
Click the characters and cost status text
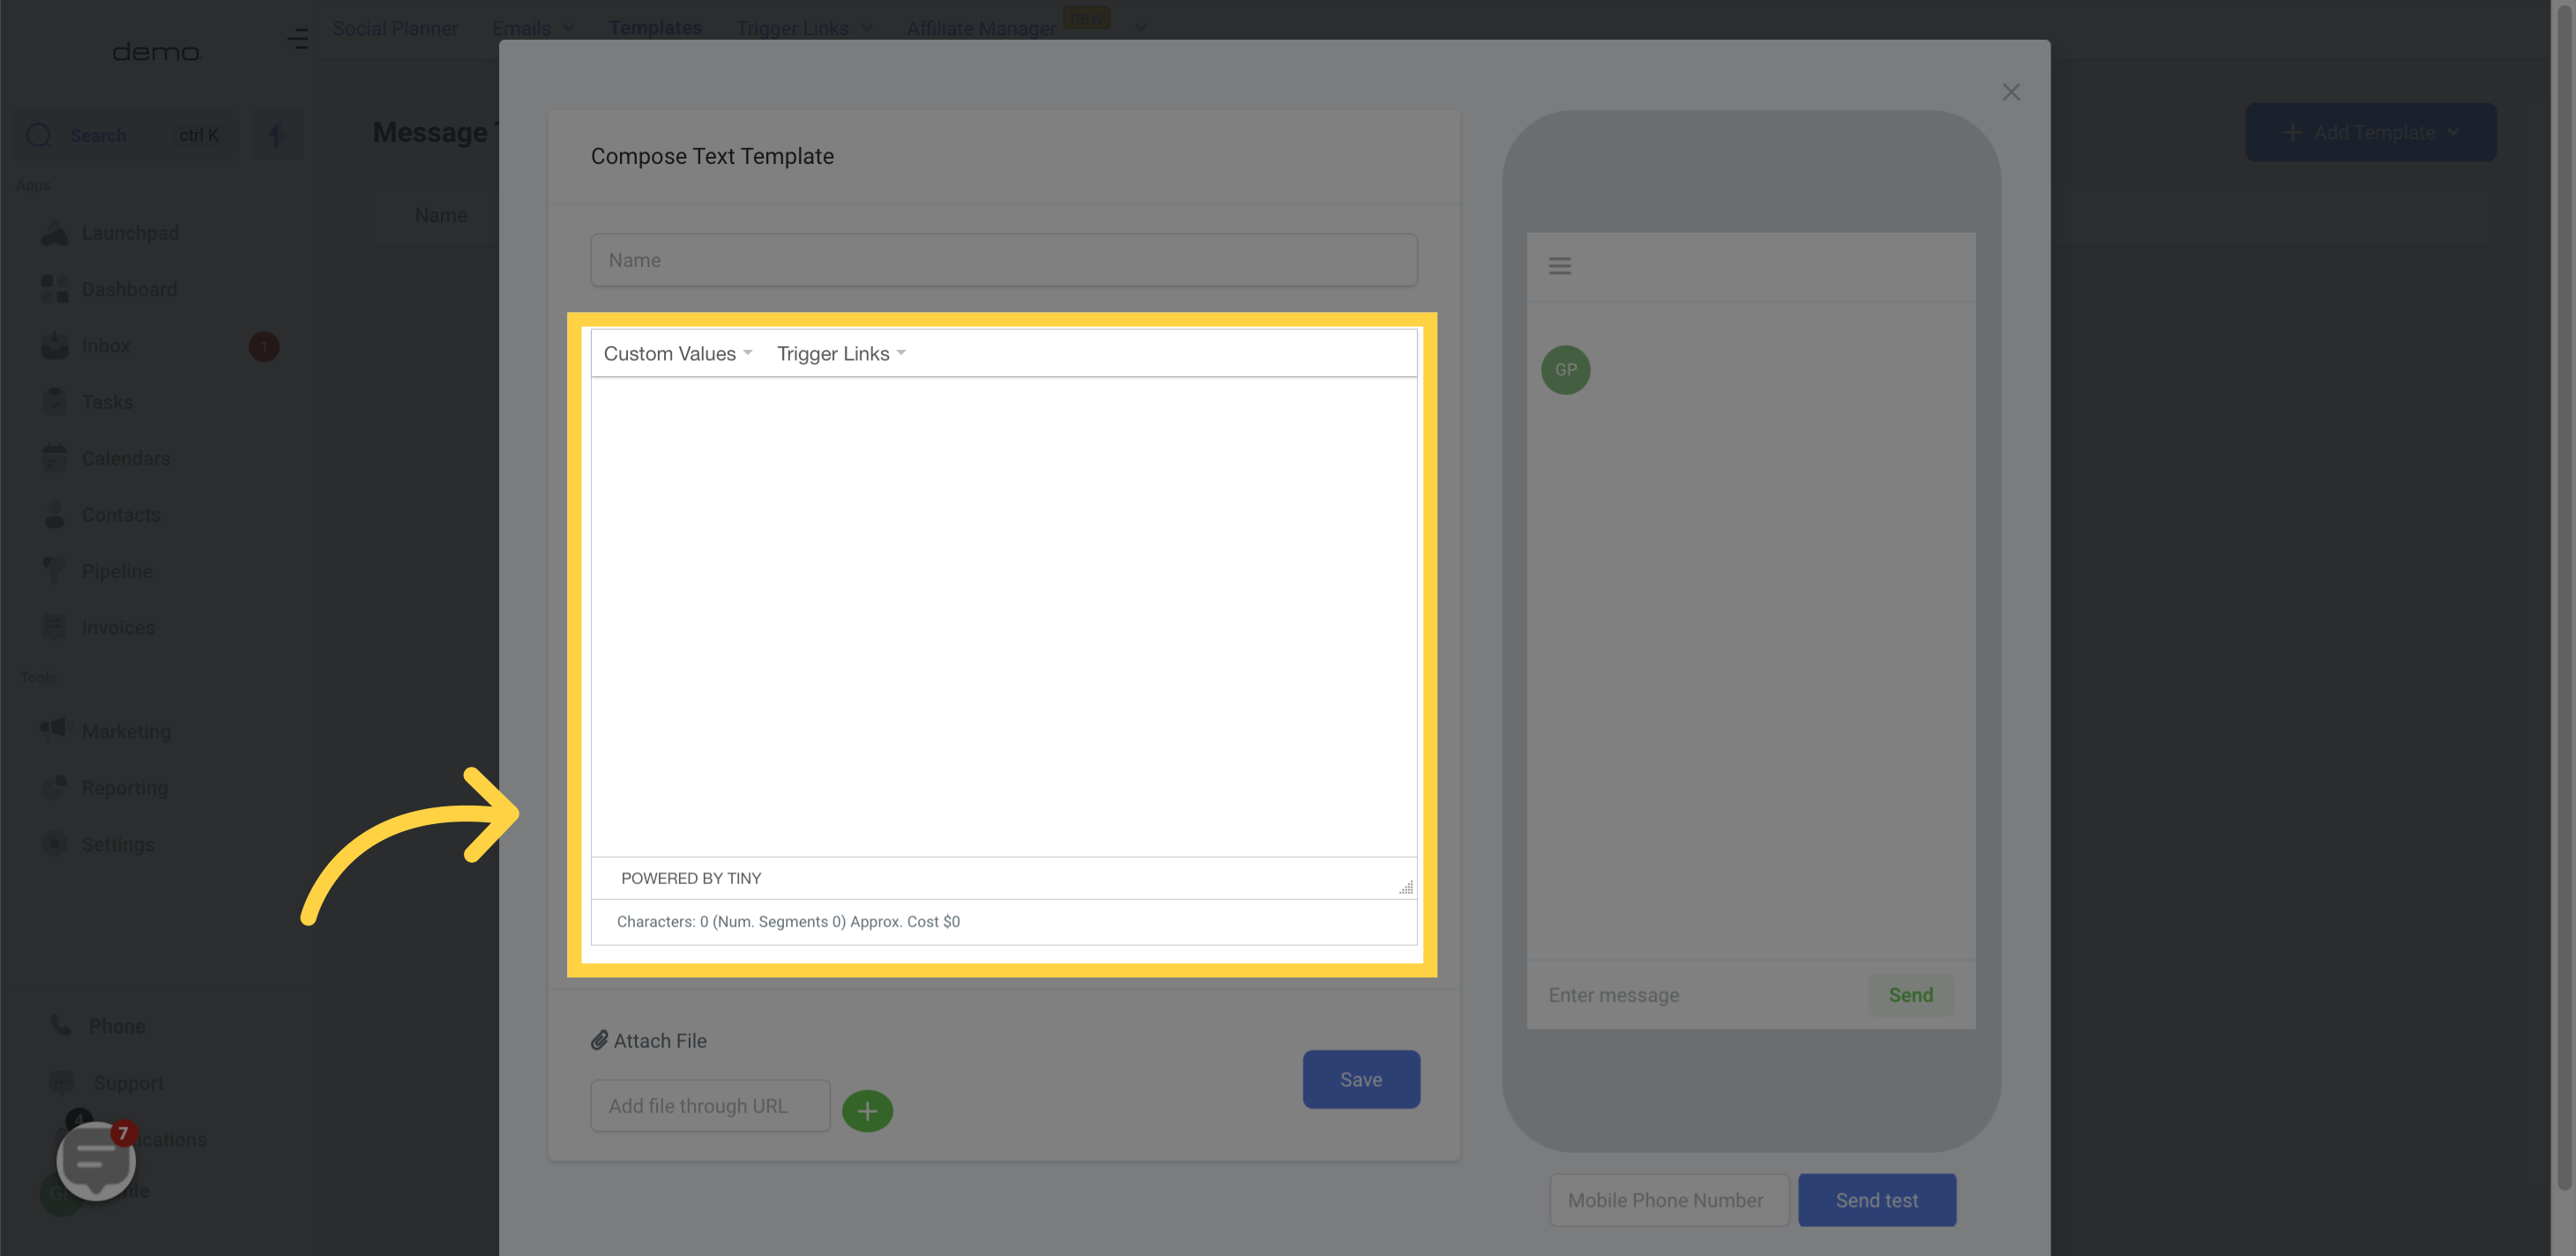(788, 921)
